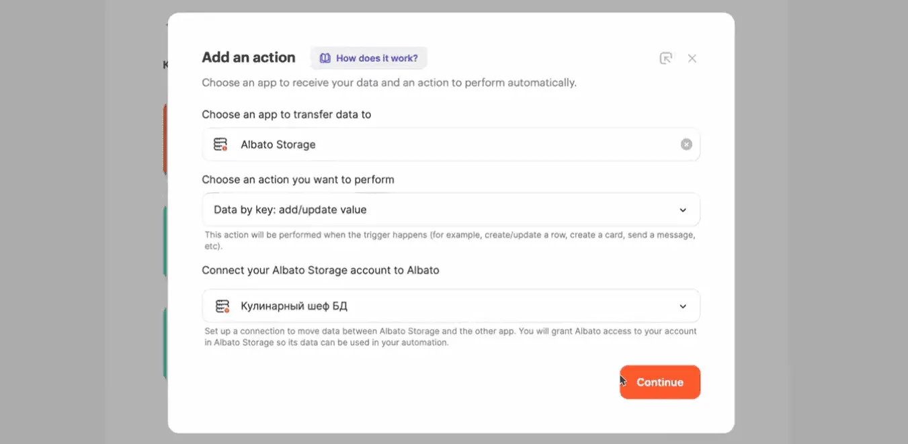
Task: Open the Кулинарный шеф БД account dropdown
Action: (x=451, y=306)
